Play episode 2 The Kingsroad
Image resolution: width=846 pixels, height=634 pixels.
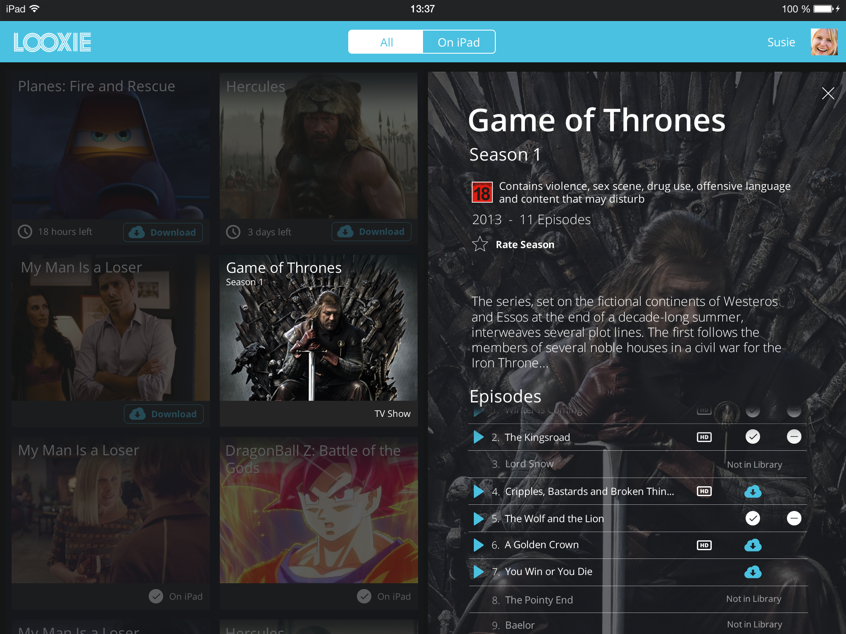click(478, 437)
